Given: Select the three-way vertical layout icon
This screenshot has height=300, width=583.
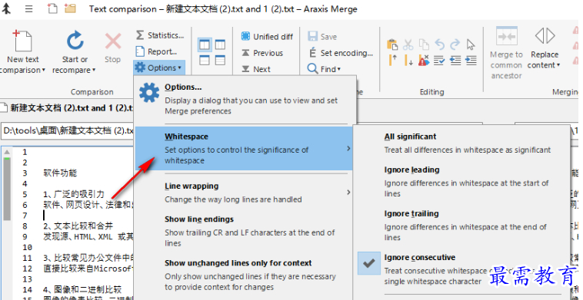Looking at the screenshot, I should pos(220,45).
